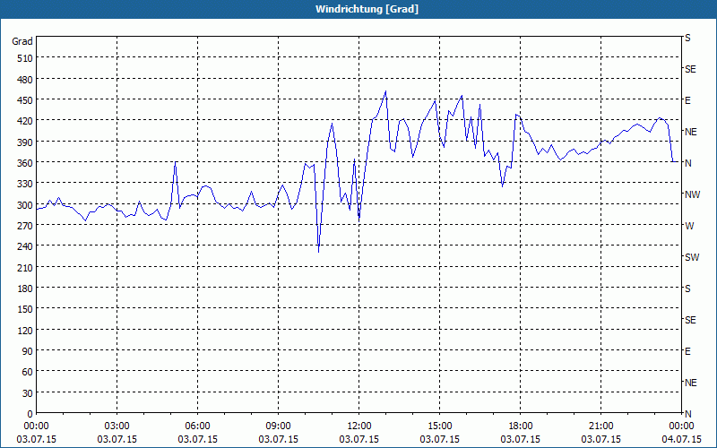The height and width of the screenshot is (448, 717).
Task: Pick the '300' y-axis value
Action: (x=26, y=205)
